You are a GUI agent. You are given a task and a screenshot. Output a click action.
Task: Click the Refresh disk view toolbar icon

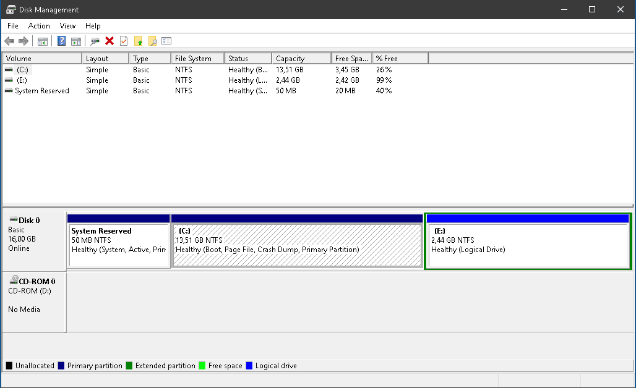tap(94, 41)
